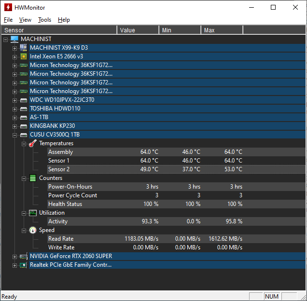Select the CUSU CV3500Q 1TB label
The image size is (307, 301).
coord(55,135)
